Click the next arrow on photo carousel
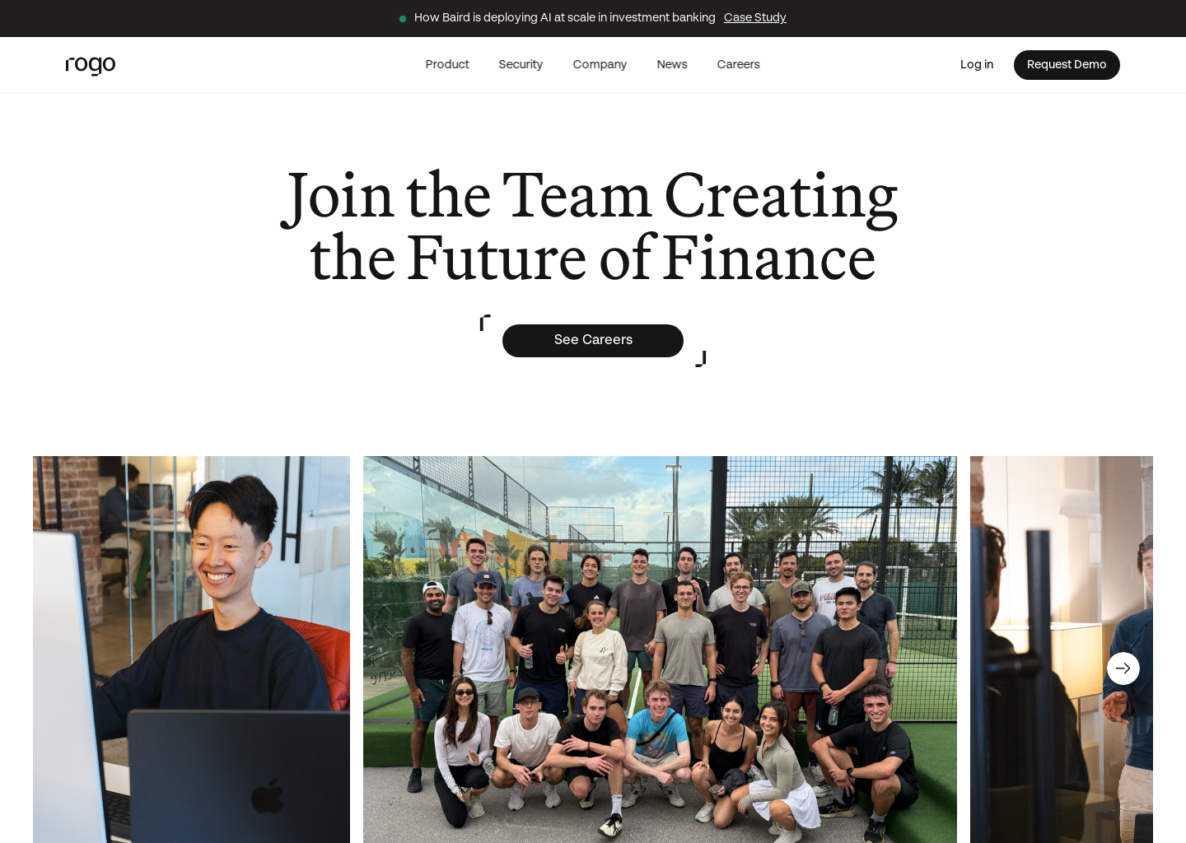1186x843 pixels. 1123,668
